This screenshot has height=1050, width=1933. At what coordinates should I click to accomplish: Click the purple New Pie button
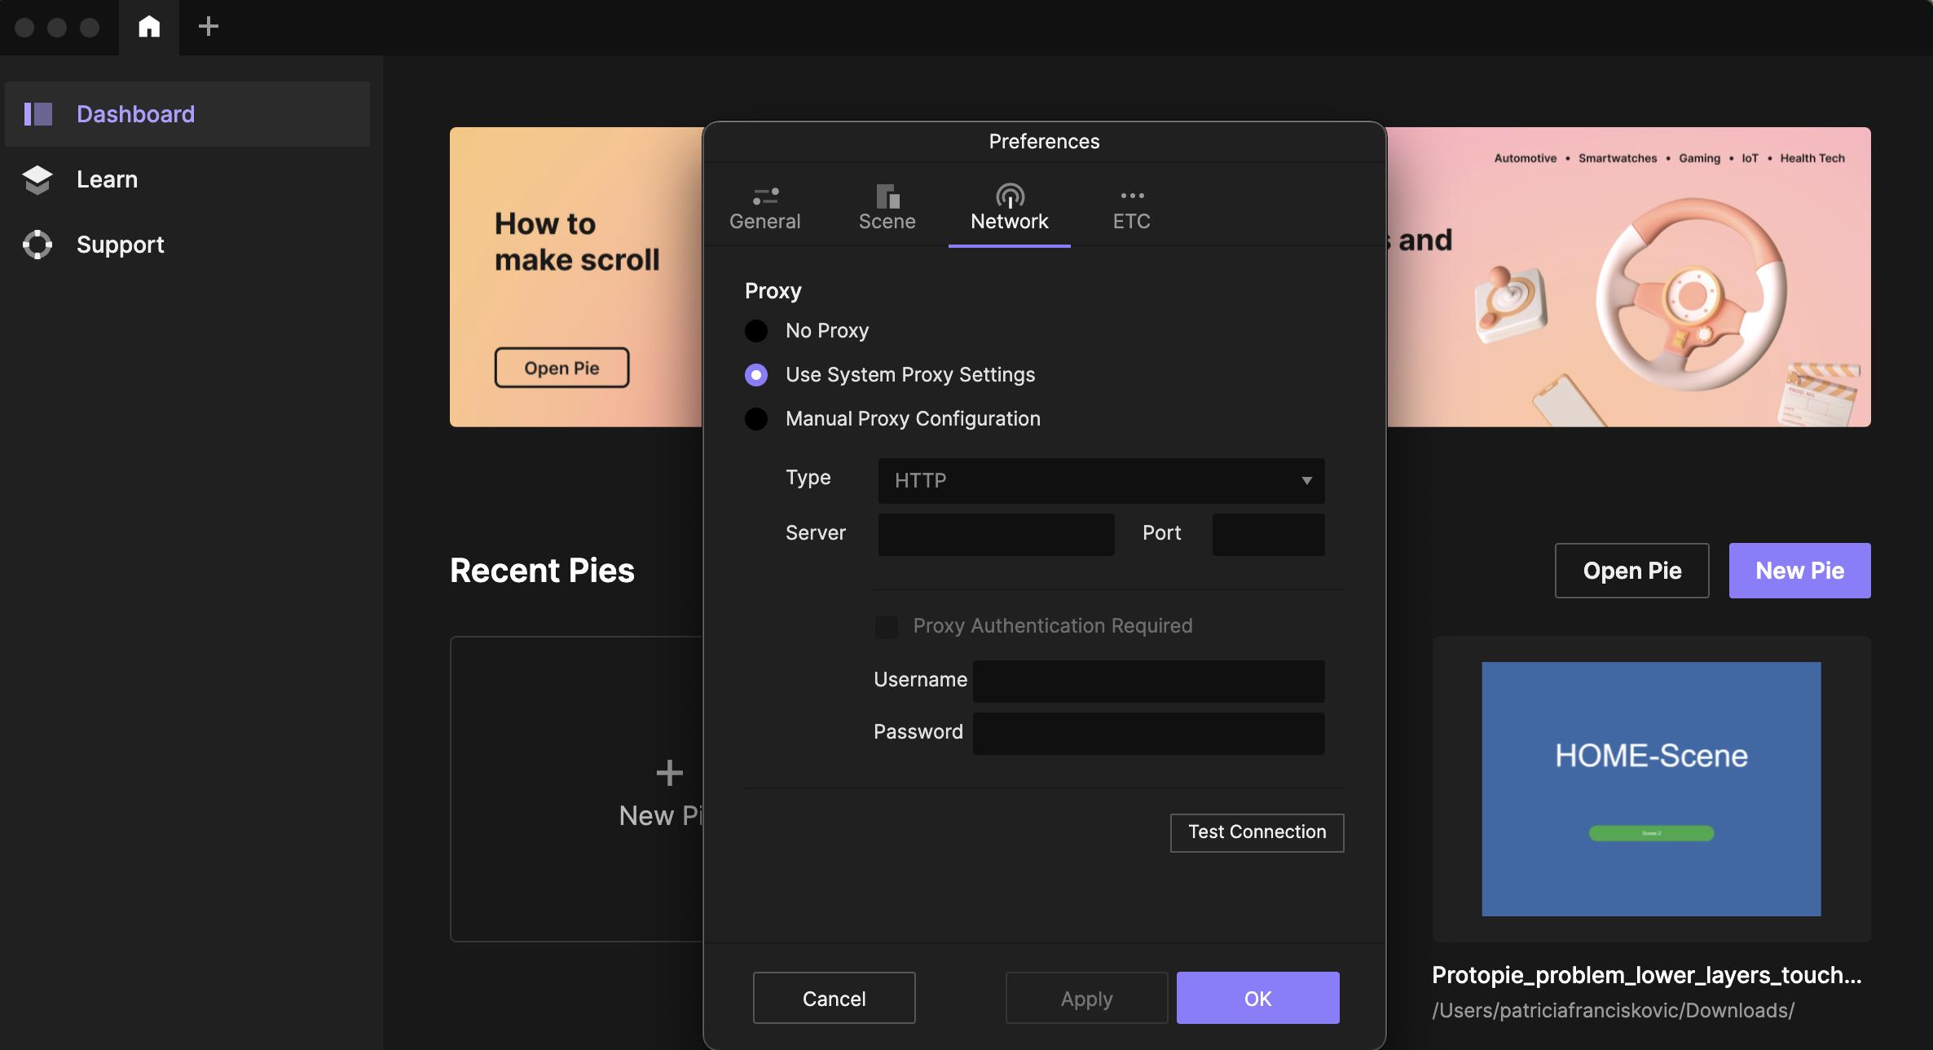point(1799,571)
